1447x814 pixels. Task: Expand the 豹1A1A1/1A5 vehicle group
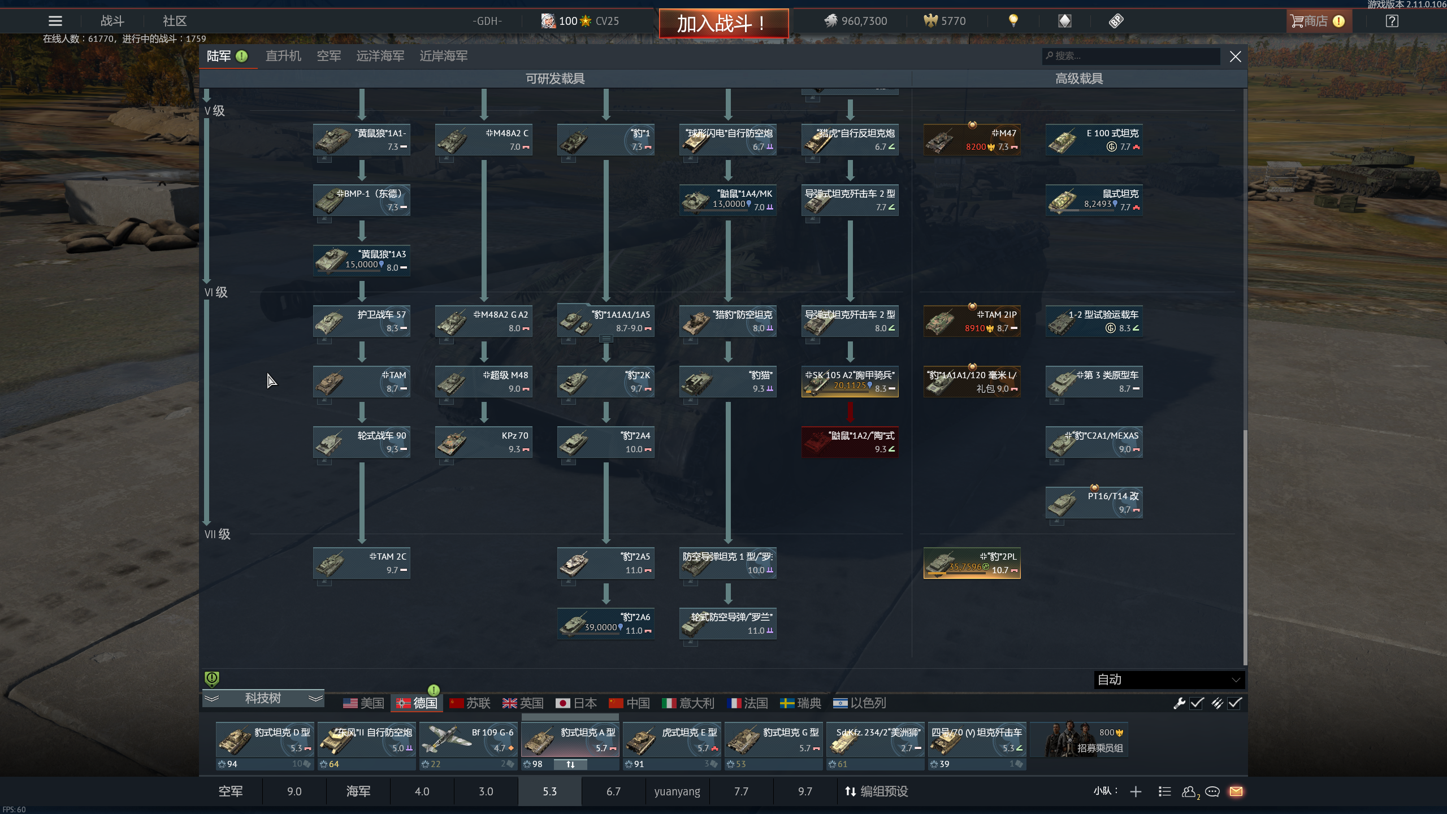[606, 339]
